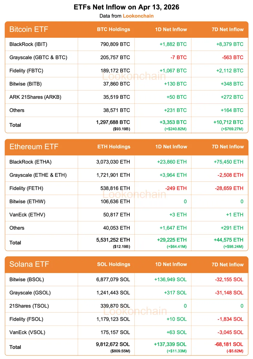Select the Bitwise (BSOL) row label
253x359 pixels.
tap(27, 279)
